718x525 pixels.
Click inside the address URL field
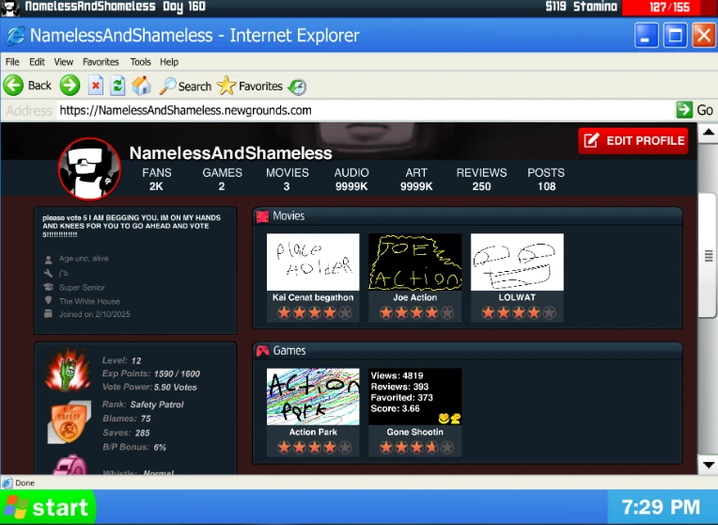[x=357, y=110]
